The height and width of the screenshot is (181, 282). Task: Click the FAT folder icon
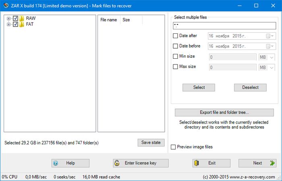22,24
